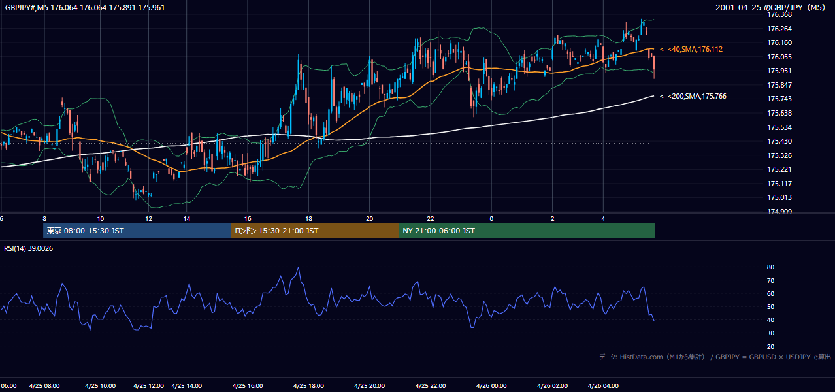Click price axis value 175.013
The image size is (835, 392).
pyautogui.click(x=779, y=197)
